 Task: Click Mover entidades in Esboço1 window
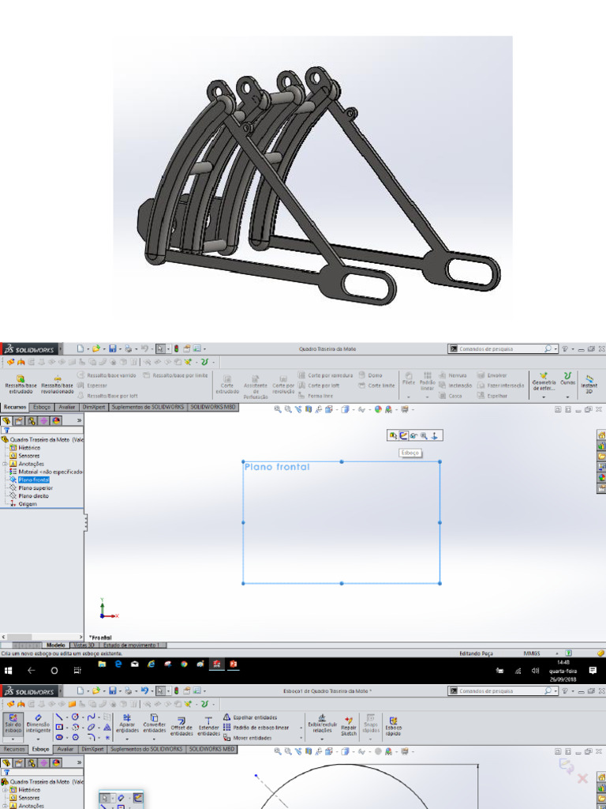click(247, 738)
